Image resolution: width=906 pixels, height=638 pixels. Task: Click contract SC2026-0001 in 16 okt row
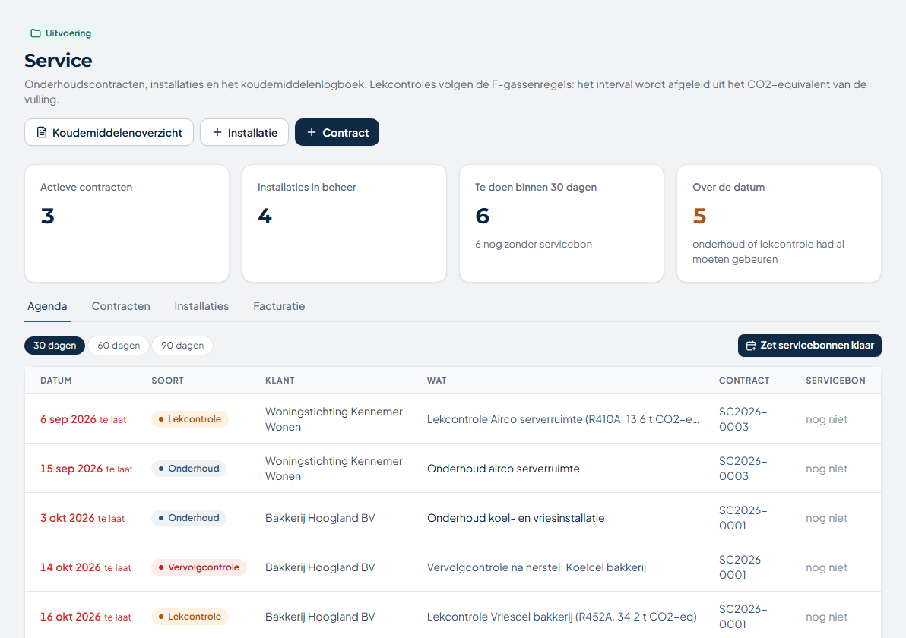tap(743, 617)
